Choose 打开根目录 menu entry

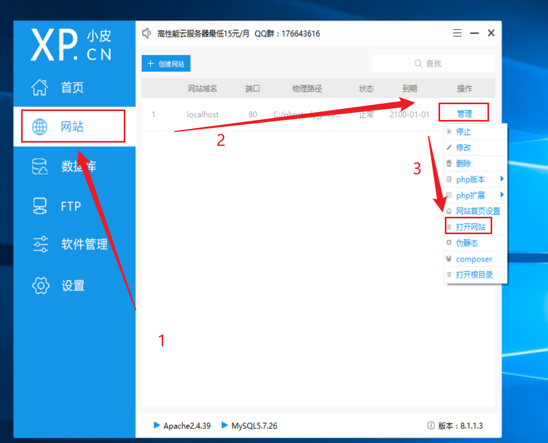pyautogui.click(x=475, y=275)
